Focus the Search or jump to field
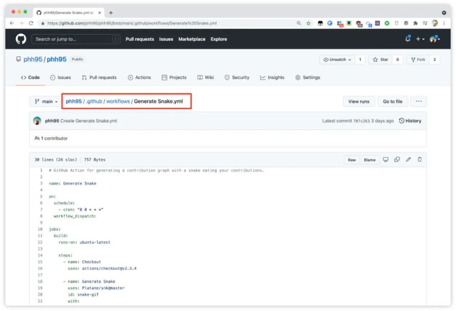Image resolution: width=456 pixels, height=311 pixels. pyautogui.click(x=76, y=39)
